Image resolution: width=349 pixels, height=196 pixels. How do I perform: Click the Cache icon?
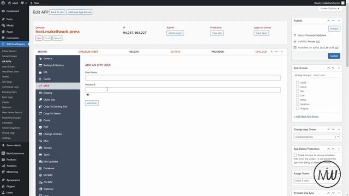click(x=40, y=79)
